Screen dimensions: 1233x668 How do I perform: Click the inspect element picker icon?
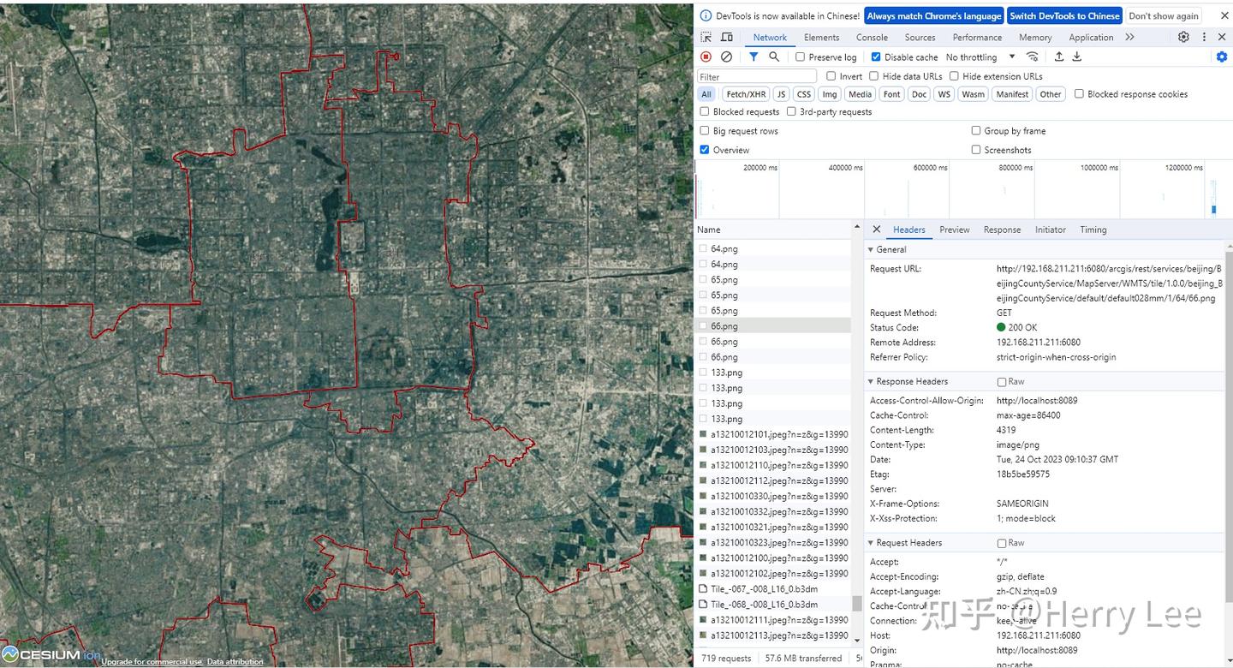click(x=706, y=38)
